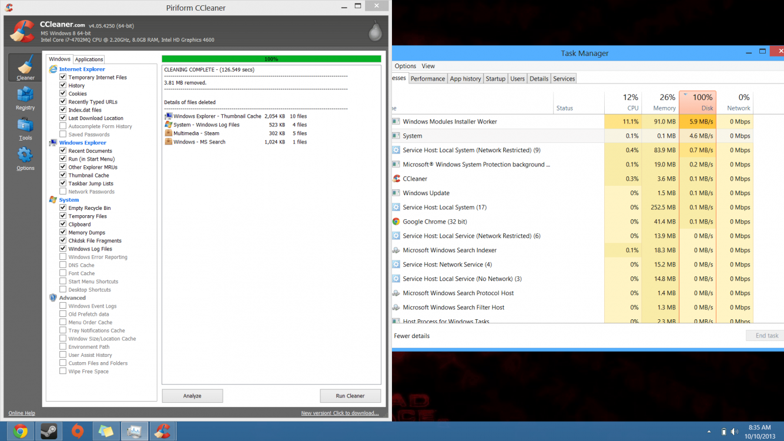
Task: Click the Advanced category shield icon
Action: 53,298
